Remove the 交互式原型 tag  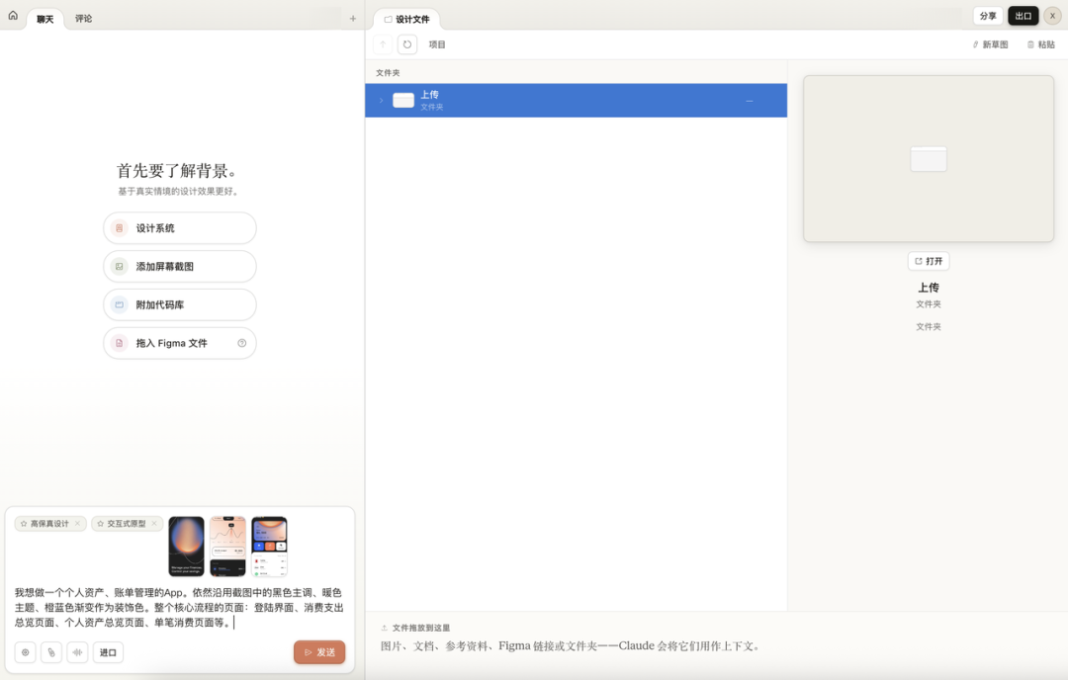[154, 524]
